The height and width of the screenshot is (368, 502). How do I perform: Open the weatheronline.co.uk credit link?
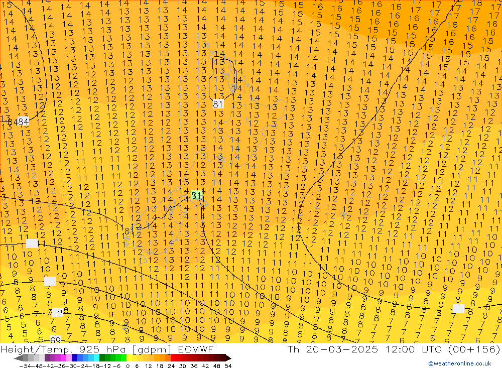coord(460,363)
